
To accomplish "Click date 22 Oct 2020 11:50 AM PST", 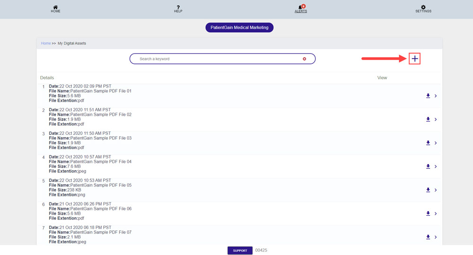I will tap(85, 133).
